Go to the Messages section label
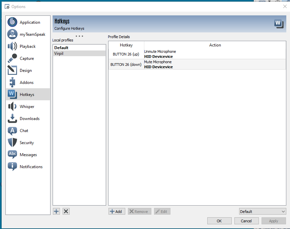 (28, 154)
